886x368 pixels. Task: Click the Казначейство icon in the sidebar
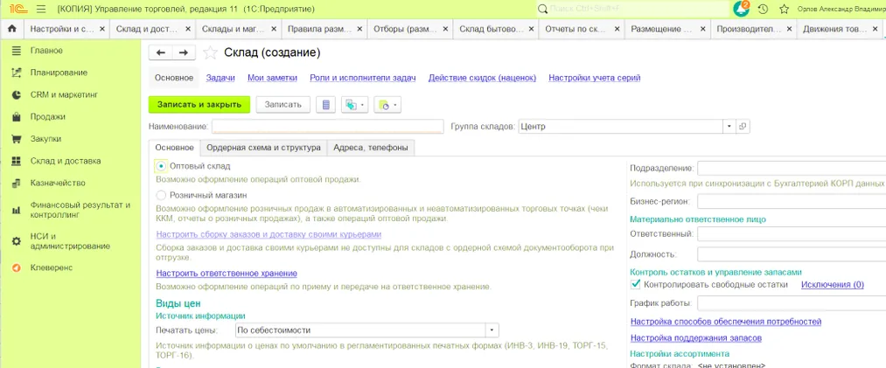click(x=17, y=183)
